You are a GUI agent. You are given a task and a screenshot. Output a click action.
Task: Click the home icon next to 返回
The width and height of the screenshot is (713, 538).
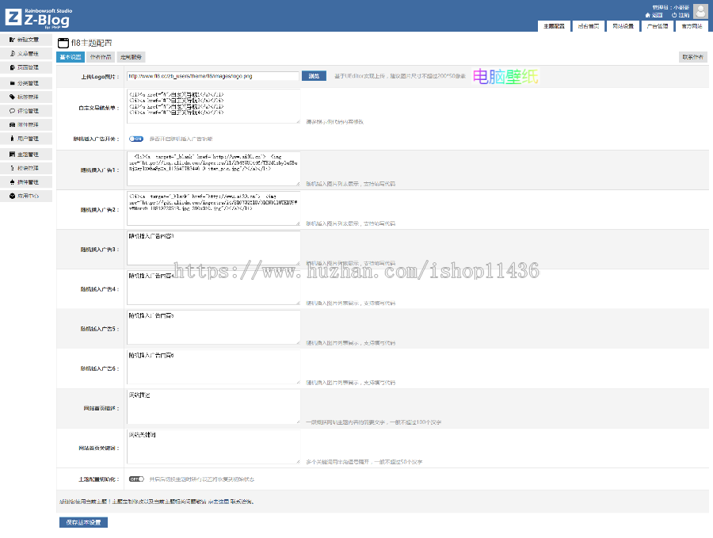click(647, 15)
